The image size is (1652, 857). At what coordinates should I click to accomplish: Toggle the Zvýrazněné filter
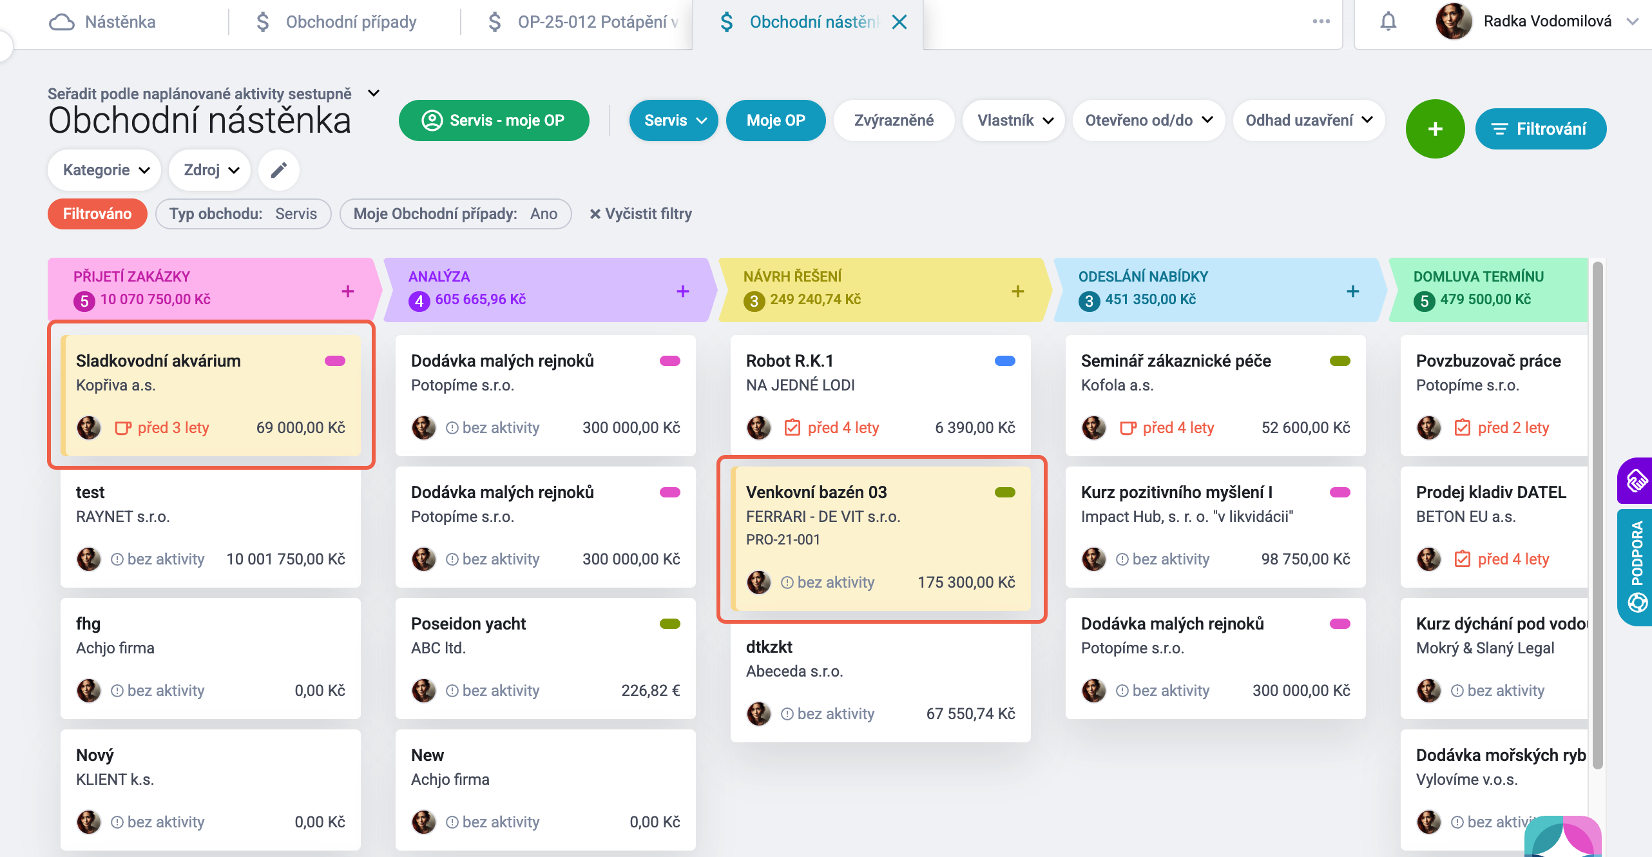tap(894, 120)
